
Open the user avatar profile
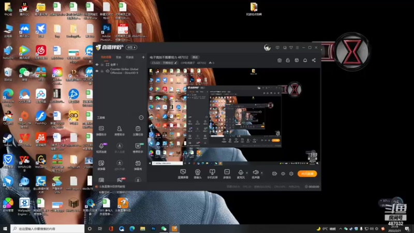267,48
